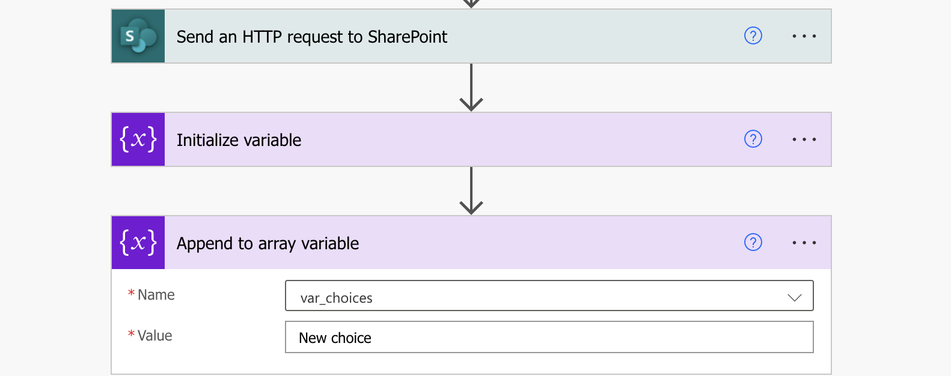Viewport: 951px width, 376px height.
Task: Click the chevron arrow in the Name field
Action: (795, 297)
